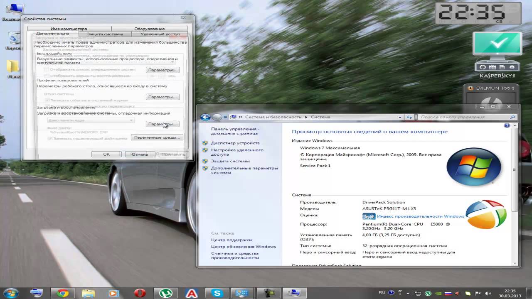Image resolution: width=532 pixels, height=299 pixels.
Task: Expand the arrow after Система и безопасность breadcrumb
Action: click(306, 117)
